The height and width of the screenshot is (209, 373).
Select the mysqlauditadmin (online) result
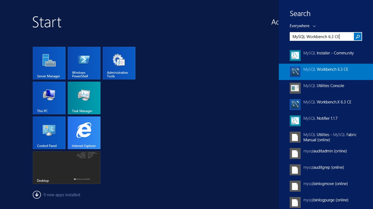[x=326, y=153]
